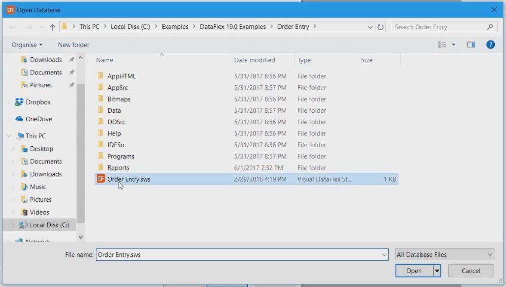Open the Organise menu
This screenshot has height=287, width=506.
coord(27,45)
